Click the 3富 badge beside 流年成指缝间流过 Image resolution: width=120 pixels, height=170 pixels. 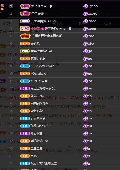click(25, 163)
